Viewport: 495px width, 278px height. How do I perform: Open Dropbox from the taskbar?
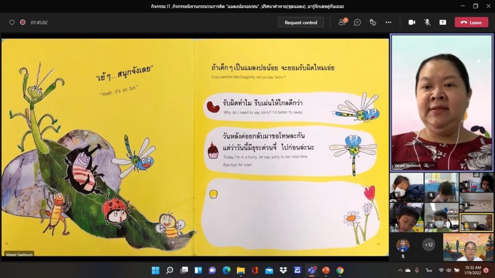coord(283,270)
